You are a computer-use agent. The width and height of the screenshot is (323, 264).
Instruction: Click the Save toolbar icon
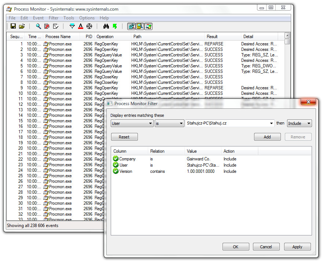(x=13, y=26)
